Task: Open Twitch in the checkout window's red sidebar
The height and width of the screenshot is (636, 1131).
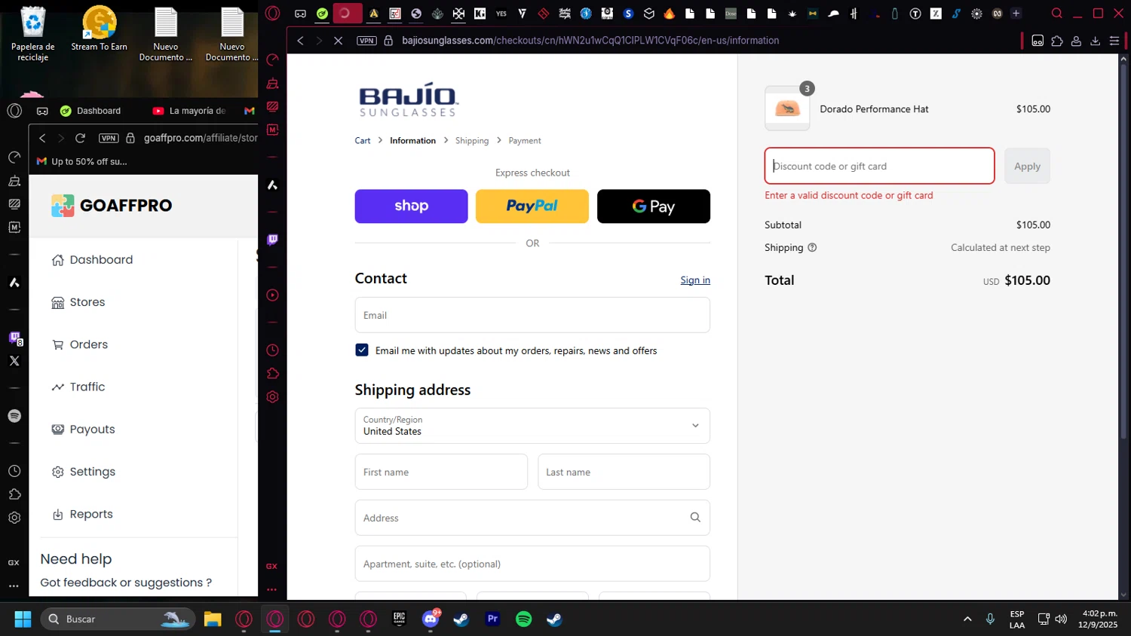Action: point(272,240)
